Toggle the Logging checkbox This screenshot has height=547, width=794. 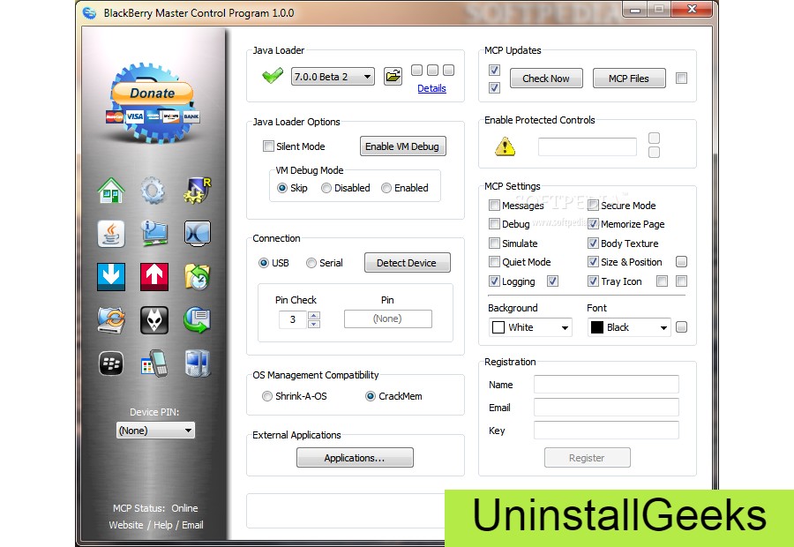494,281
